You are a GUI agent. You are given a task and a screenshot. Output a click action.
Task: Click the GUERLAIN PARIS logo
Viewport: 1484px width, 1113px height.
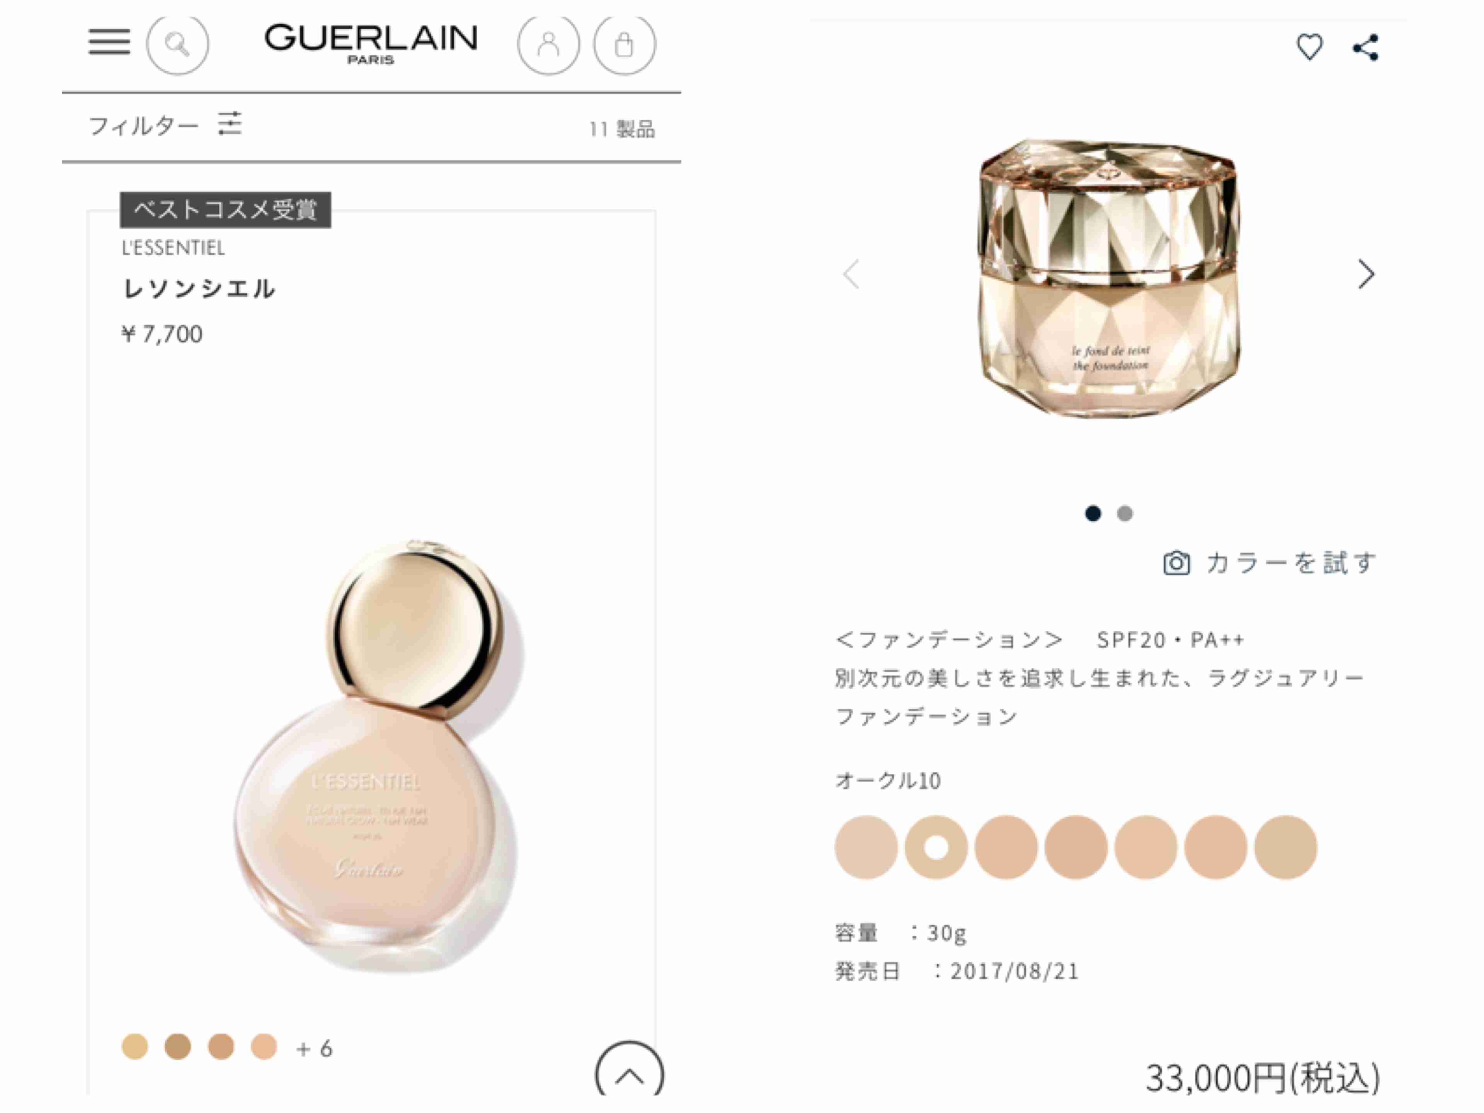click(x=370, y=44)
